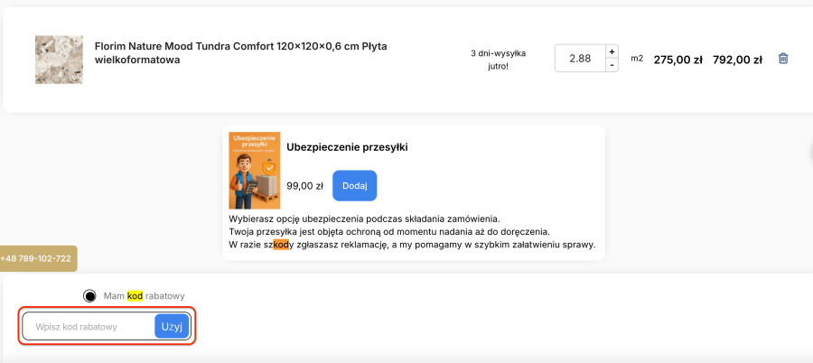Click the m2 unit label

click(637, 59)
